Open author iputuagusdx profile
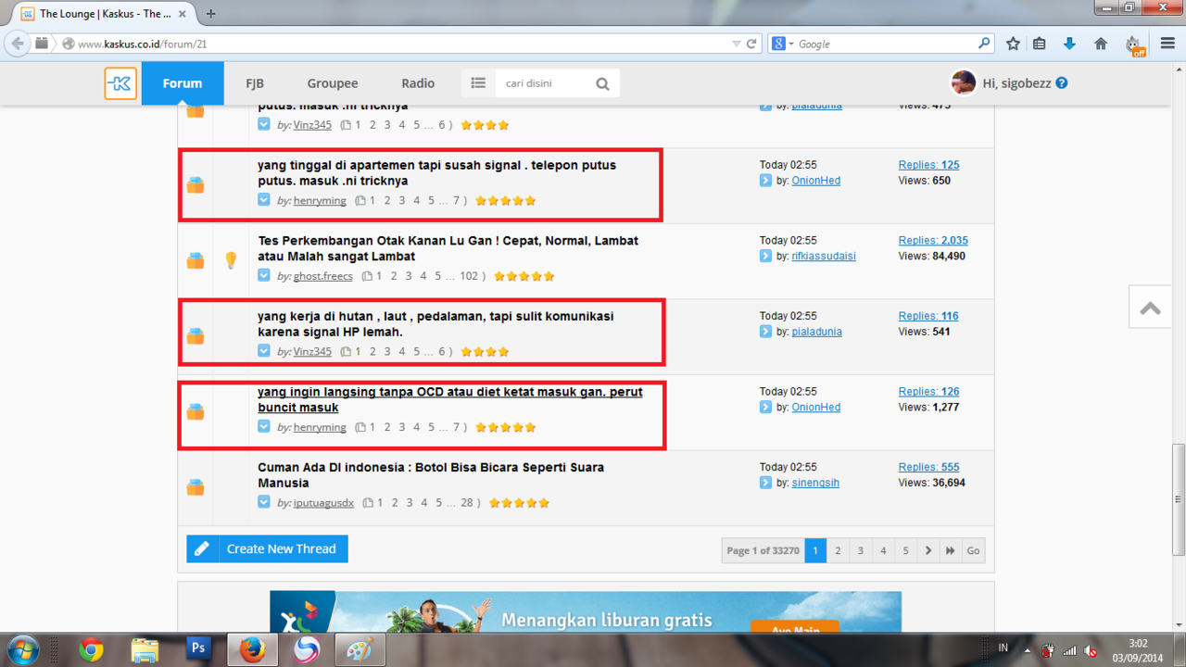The image size is (1186, 667). [x=323, y=503]
